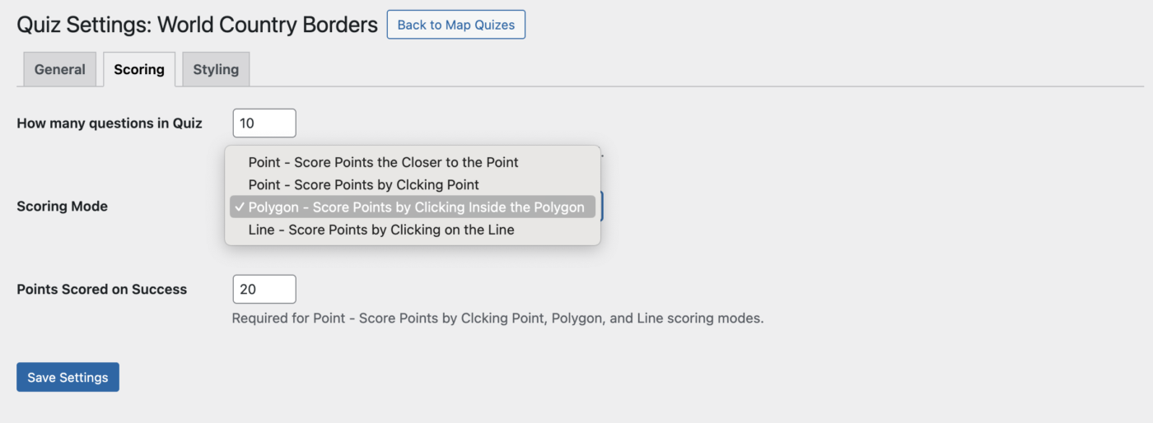Select 'Point - Score Points by Clcking Point' option
This screenshot has width=1153, height=423.
pos(363,184)
